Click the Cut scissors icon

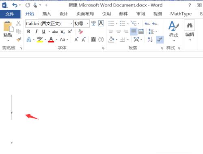18,24
